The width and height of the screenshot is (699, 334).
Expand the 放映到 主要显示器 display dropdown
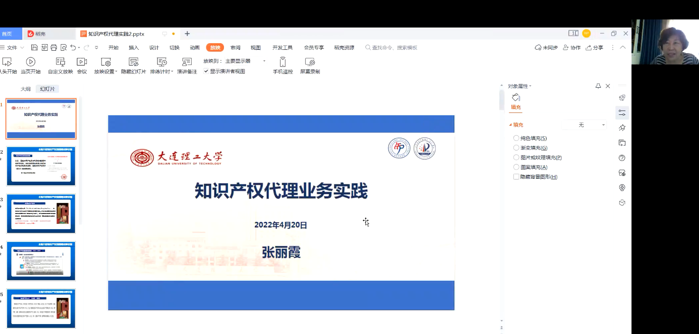tap(264, 61)
